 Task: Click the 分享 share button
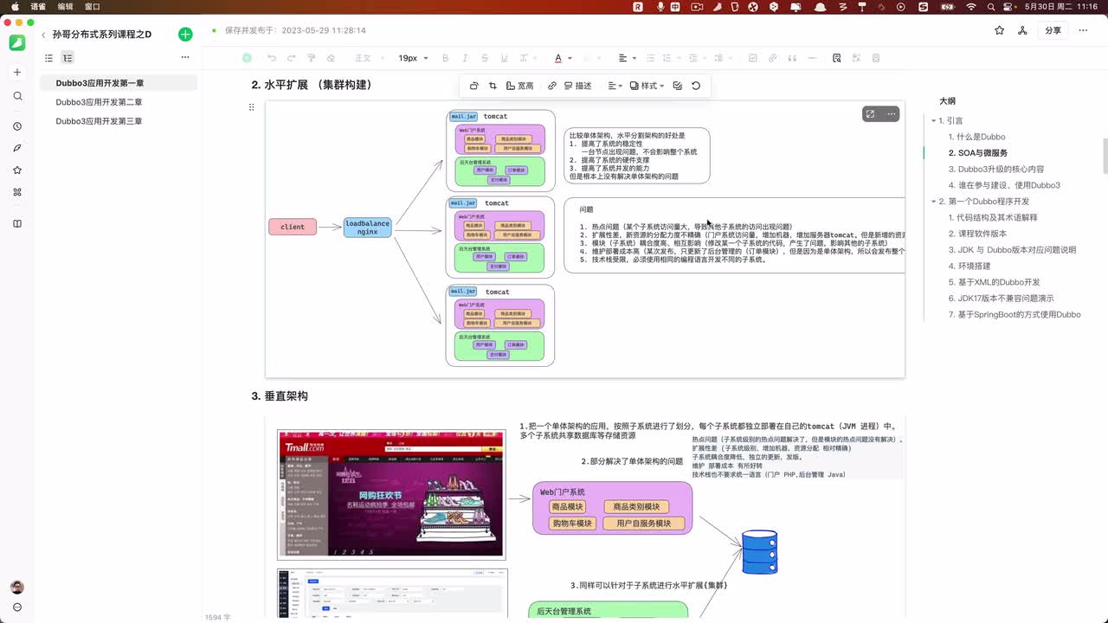[1053, 30]
